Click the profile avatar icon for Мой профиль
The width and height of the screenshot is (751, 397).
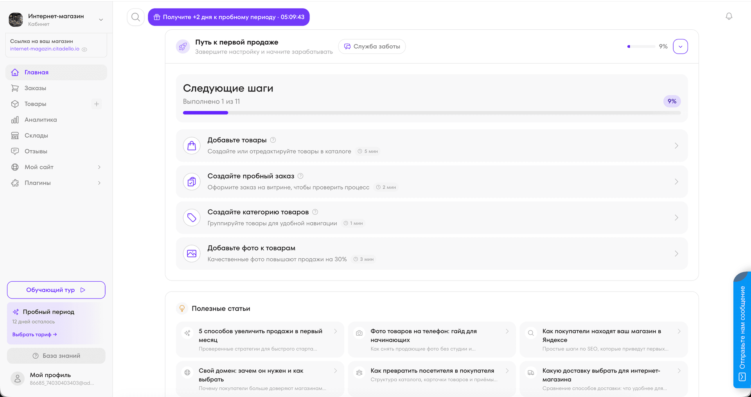(18, 378)
